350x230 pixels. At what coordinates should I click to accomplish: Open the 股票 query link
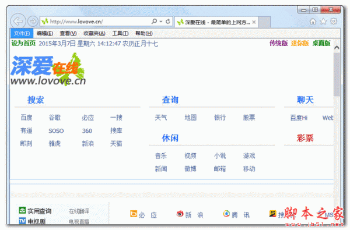pyautogui.click(x=249, y=118)
